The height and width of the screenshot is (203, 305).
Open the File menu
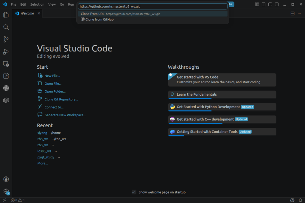tap(13, 4)
